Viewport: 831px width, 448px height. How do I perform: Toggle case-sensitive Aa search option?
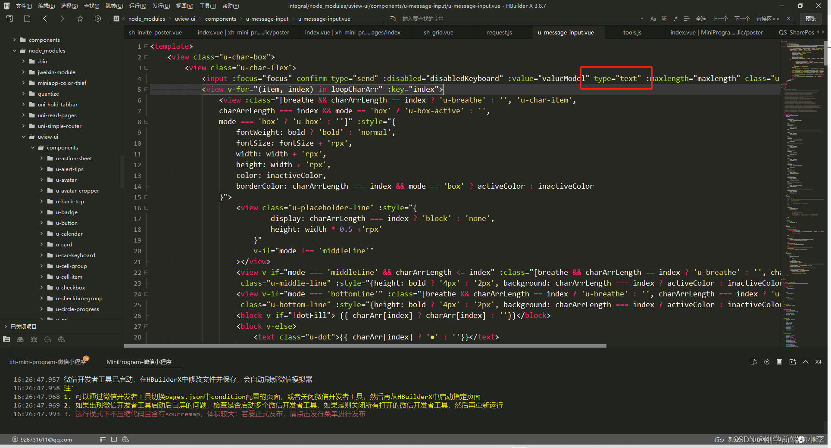[653, 19]
